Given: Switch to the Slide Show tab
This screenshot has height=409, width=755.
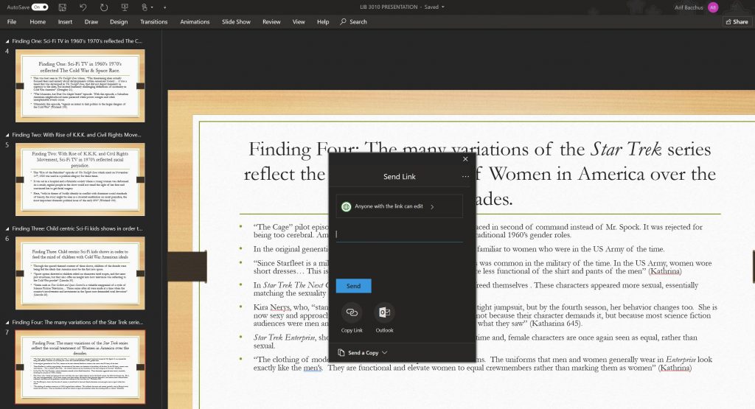Looking at the screenshot, I should 236,21.
